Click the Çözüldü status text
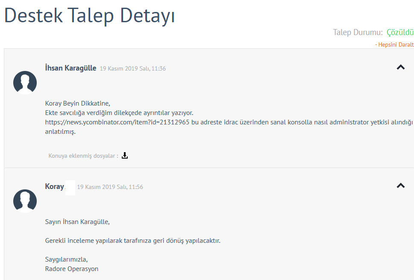The height and width of the screenshot is (280, 414). (400, 32)
